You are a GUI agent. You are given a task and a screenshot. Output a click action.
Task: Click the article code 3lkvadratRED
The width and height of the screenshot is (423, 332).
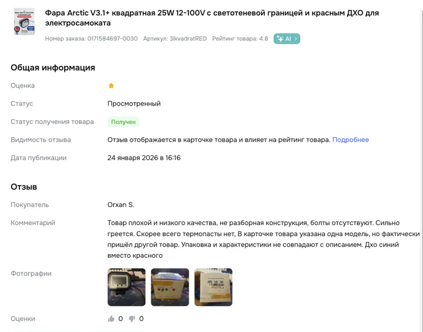(x=188, y=39)
